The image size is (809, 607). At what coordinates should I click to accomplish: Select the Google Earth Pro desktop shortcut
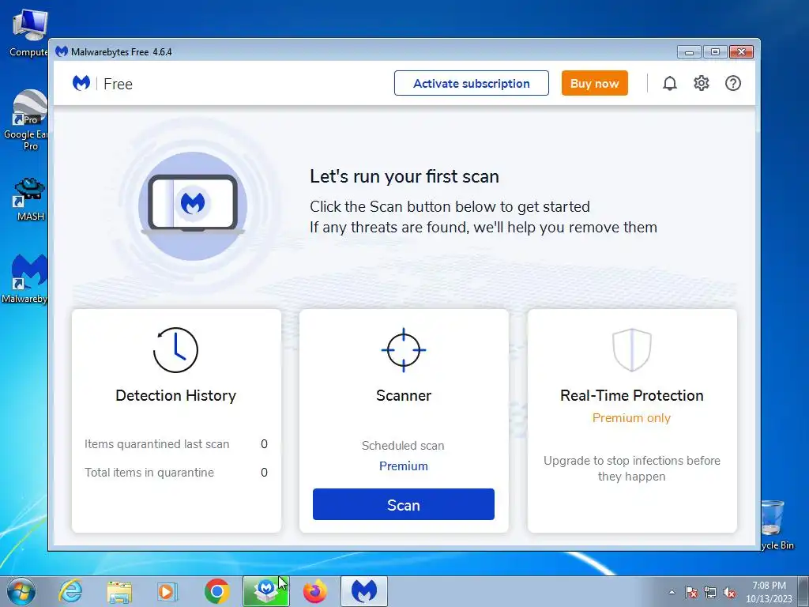click(x=29, y=120)
